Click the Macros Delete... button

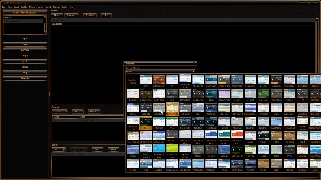click(x=90, y=15)
